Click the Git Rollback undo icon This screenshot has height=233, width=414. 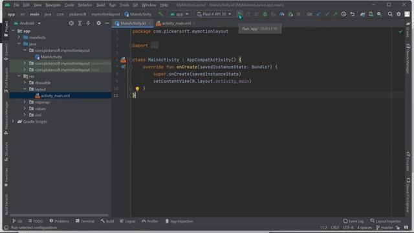[352, 14]
